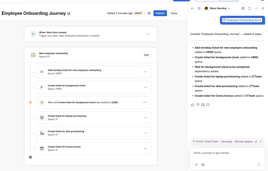Open the Rovo chat list hamburger menu
Image resolution: width=268 pixels, height=171 pixels.
tap(199, 8)
